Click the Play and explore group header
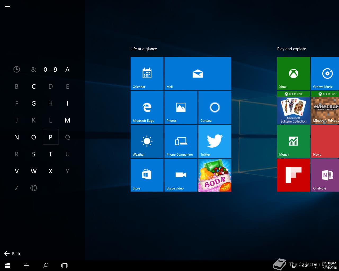The height and width of the screenshot is (271, 339). (x=292, y=49)
